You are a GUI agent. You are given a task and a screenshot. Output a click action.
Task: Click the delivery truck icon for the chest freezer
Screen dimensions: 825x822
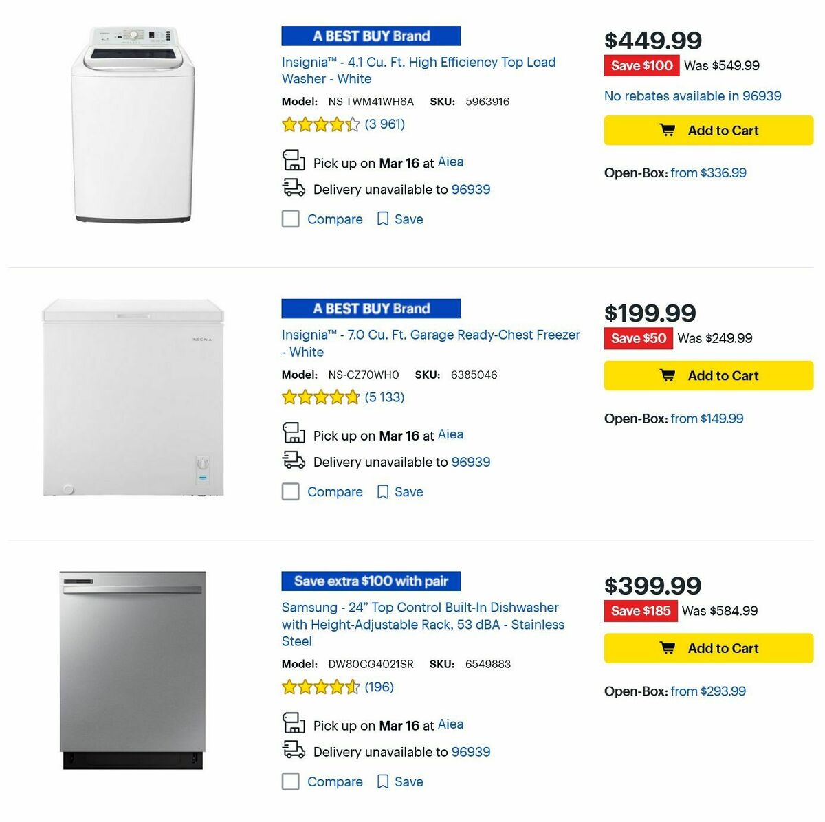294,461
